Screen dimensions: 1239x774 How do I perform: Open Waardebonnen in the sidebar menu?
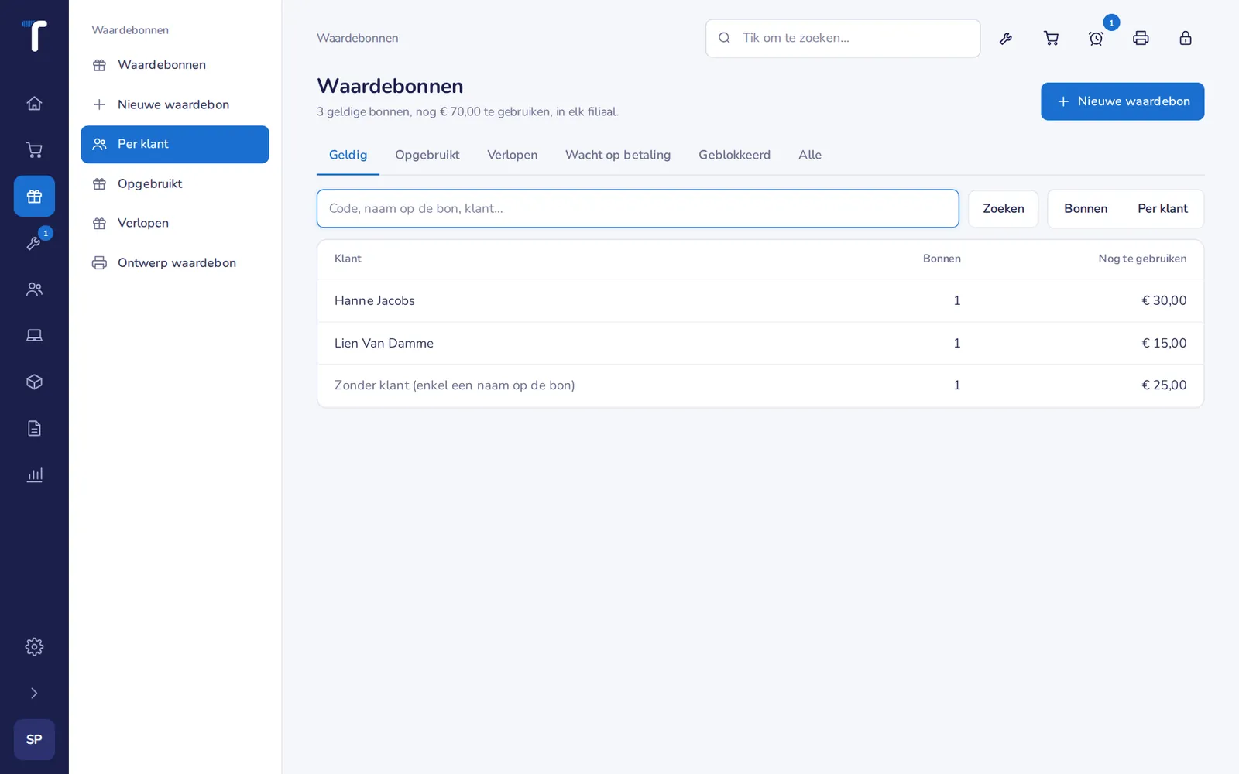[x=175, y=65]
